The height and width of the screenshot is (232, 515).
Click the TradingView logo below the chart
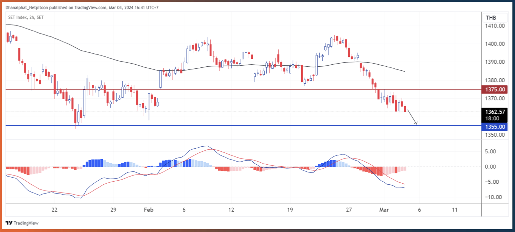(22, 223)
